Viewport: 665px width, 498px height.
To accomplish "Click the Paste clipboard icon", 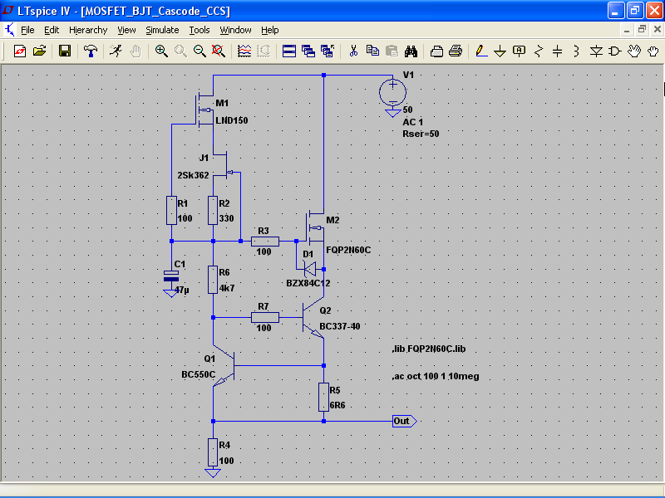I will coord(392,51).
